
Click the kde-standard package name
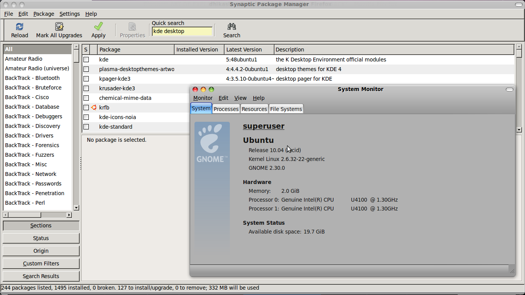(x=116, y=127)
